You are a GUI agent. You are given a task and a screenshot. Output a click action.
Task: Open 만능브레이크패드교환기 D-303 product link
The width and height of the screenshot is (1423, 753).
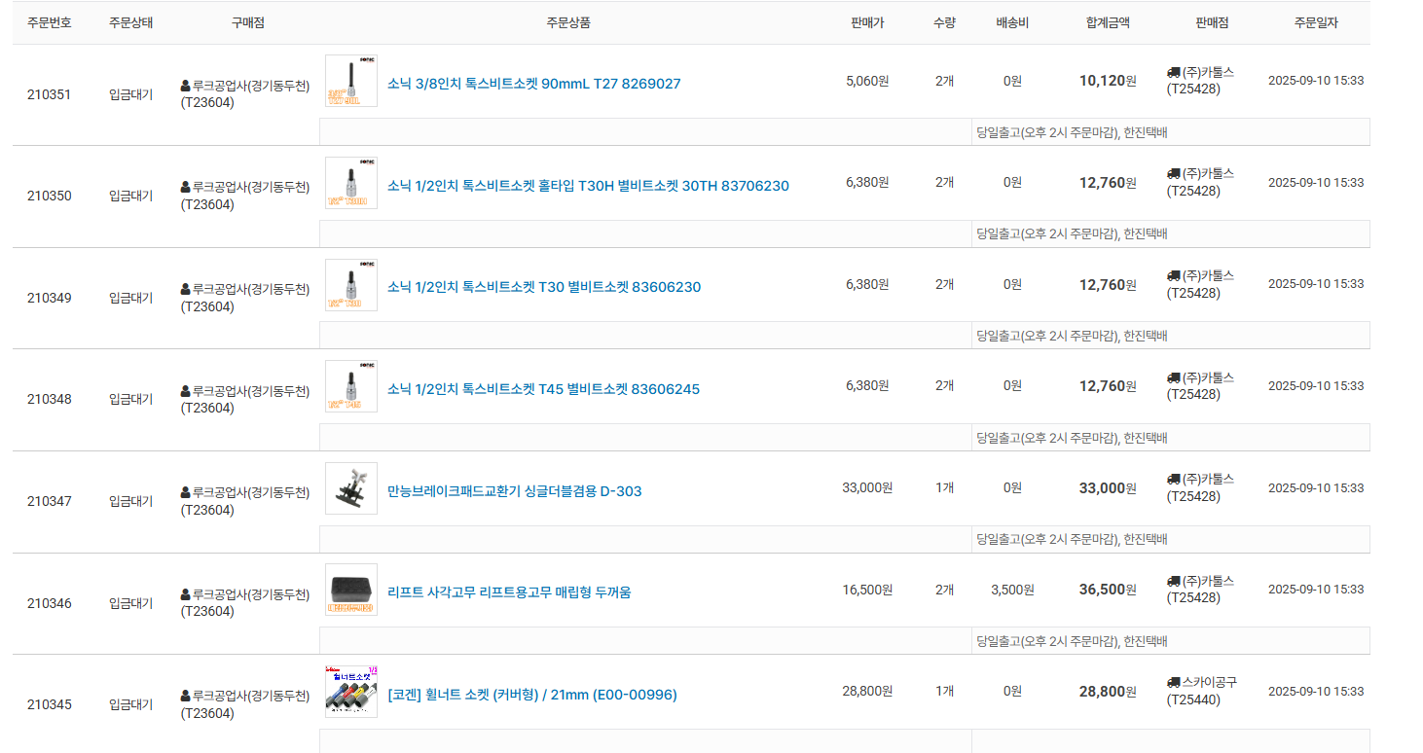(x=514, y=491)
